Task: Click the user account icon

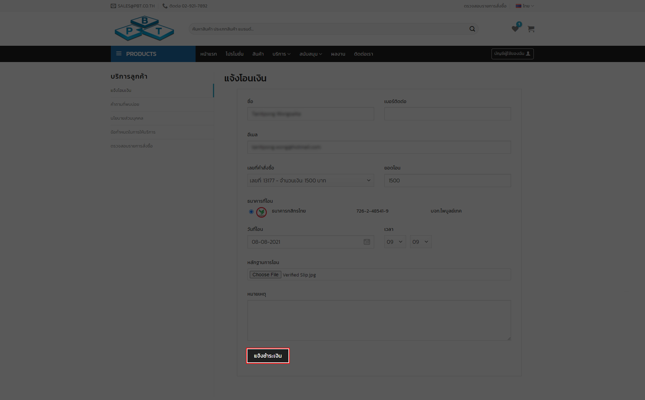Action: 528,54
